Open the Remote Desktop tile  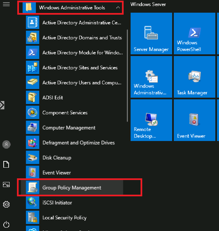pyautogui.click(x=151, y=120)
